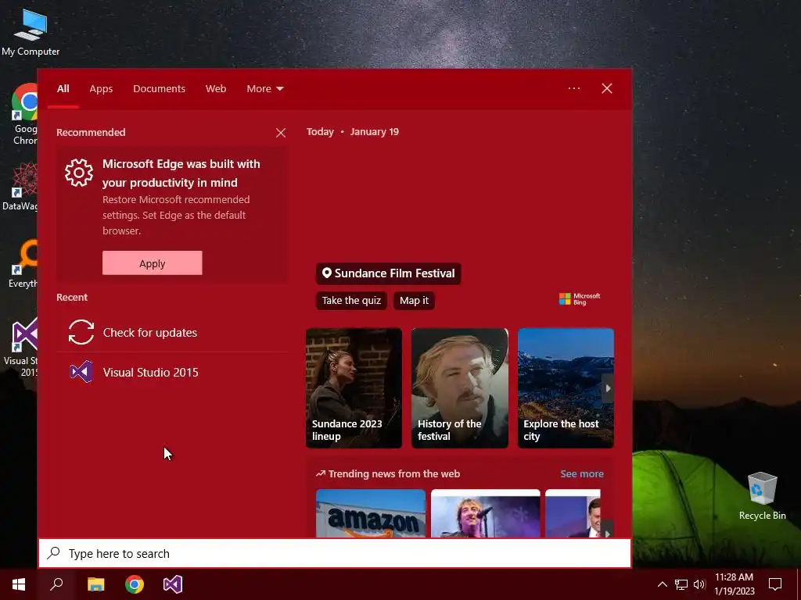Viewport: 801px width, 600px height.
Task: Open the network status tray icon
Action: click(681, 584)
